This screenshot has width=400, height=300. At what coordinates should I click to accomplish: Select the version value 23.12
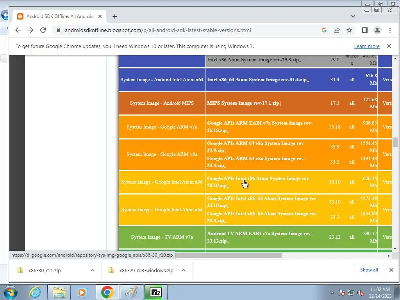click(x=335, y=237)
